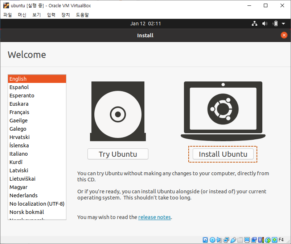The image size is (291, 244).
Task: Open the 머신 menu
Action: (22, 14)
